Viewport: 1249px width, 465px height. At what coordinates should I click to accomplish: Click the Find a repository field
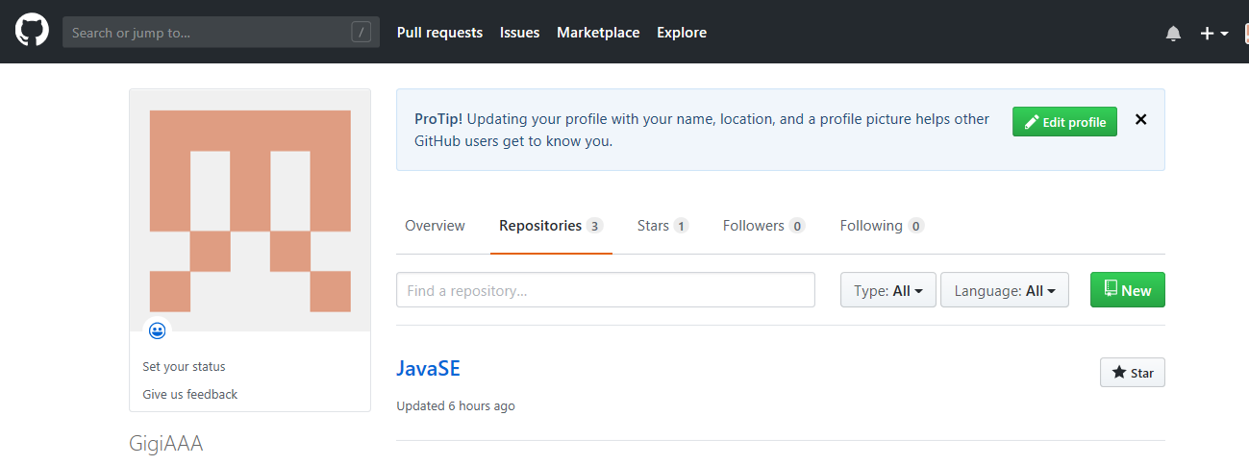(x=605, y=290)
